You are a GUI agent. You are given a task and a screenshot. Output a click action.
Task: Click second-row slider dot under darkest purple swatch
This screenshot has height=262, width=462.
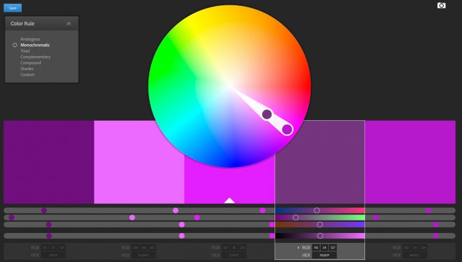pyautogui.click(x=11, y=218)
